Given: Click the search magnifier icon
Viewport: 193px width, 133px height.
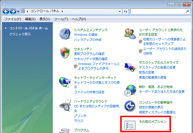Looking at the screenshot, I should click(x=188, y=11).
